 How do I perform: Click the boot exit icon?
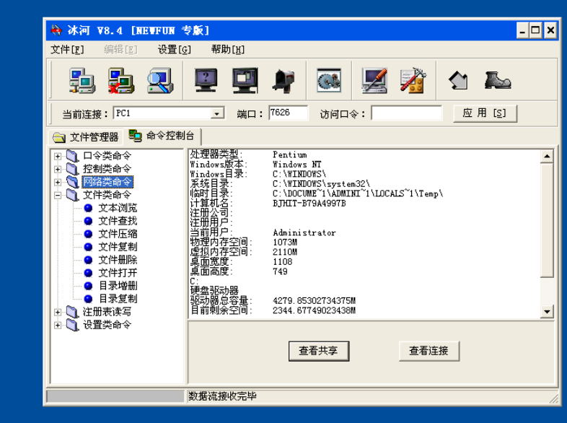point(498,80)
